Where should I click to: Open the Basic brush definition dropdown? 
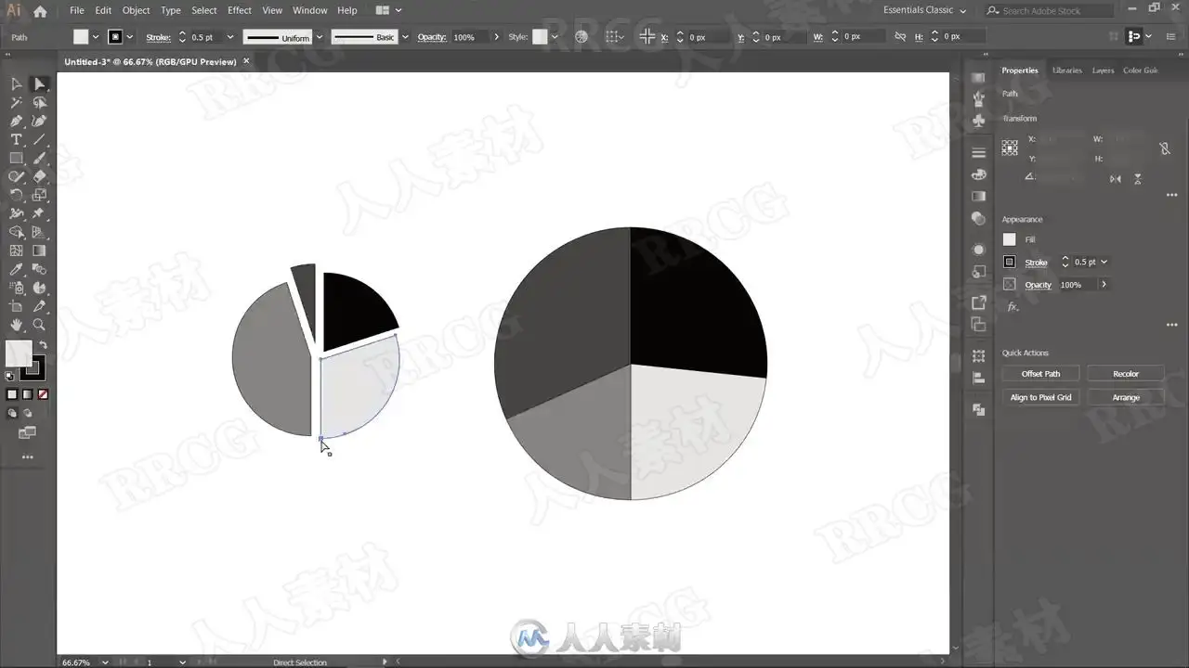tap(405, 37)
